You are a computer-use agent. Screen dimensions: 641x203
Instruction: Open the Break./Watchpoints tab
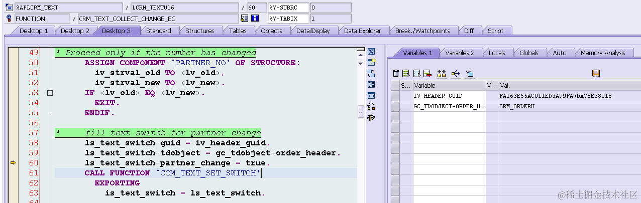(x=422, y=31)
